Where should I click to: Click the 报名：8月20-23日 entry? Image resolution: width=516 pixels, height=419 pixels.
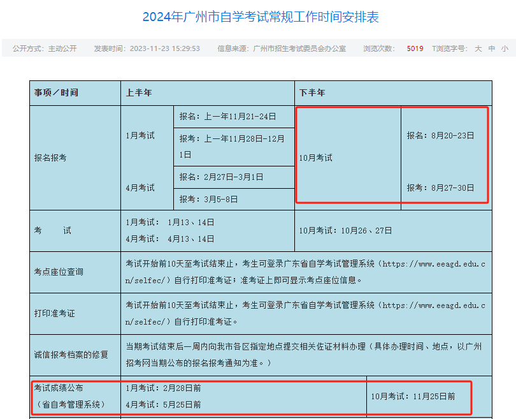(x=440, y=136)
